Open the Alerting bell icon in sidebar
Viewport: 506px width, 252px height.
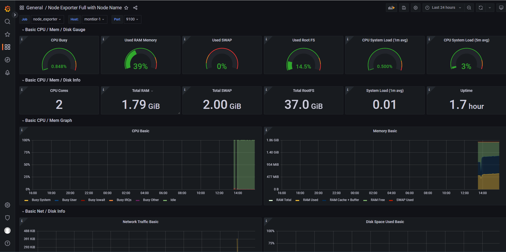tap(7, 72)
